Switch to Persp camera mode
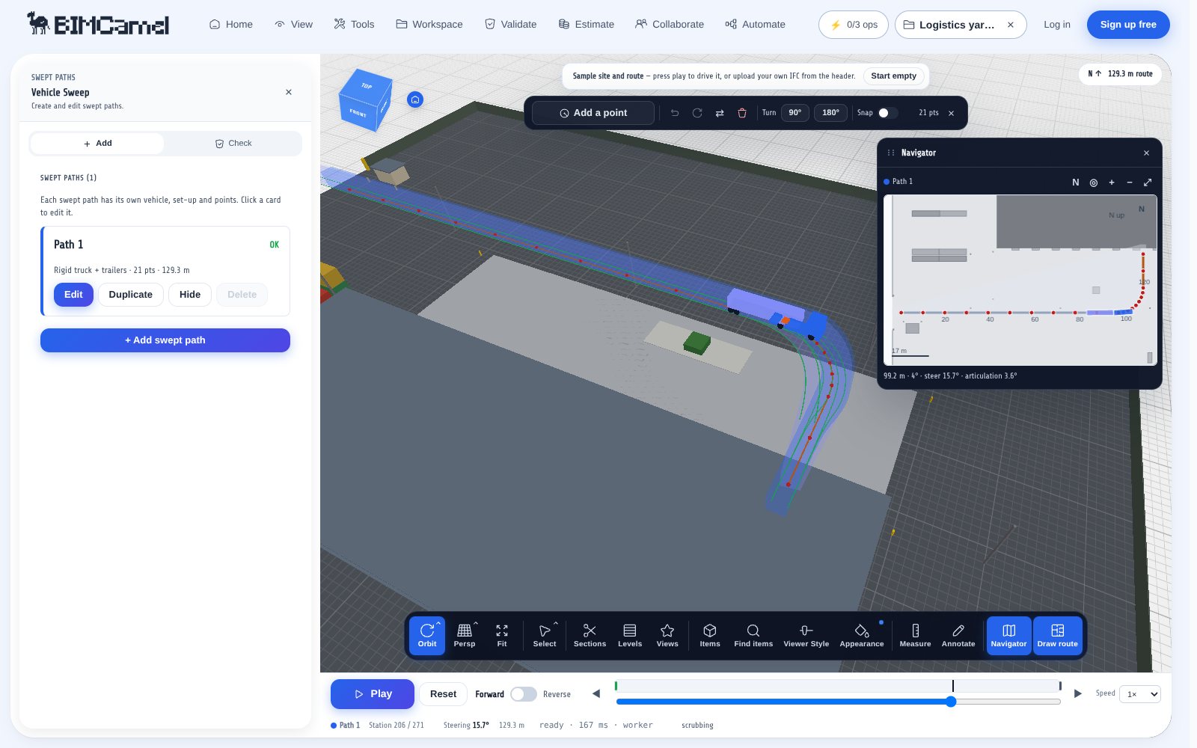This screenshot has height=748, width=1197. pos(465,636)
